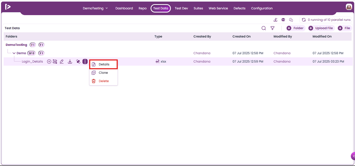Open the filter funnel icon
This screenshot has width=355, height=166.
(x=272, y=28)
